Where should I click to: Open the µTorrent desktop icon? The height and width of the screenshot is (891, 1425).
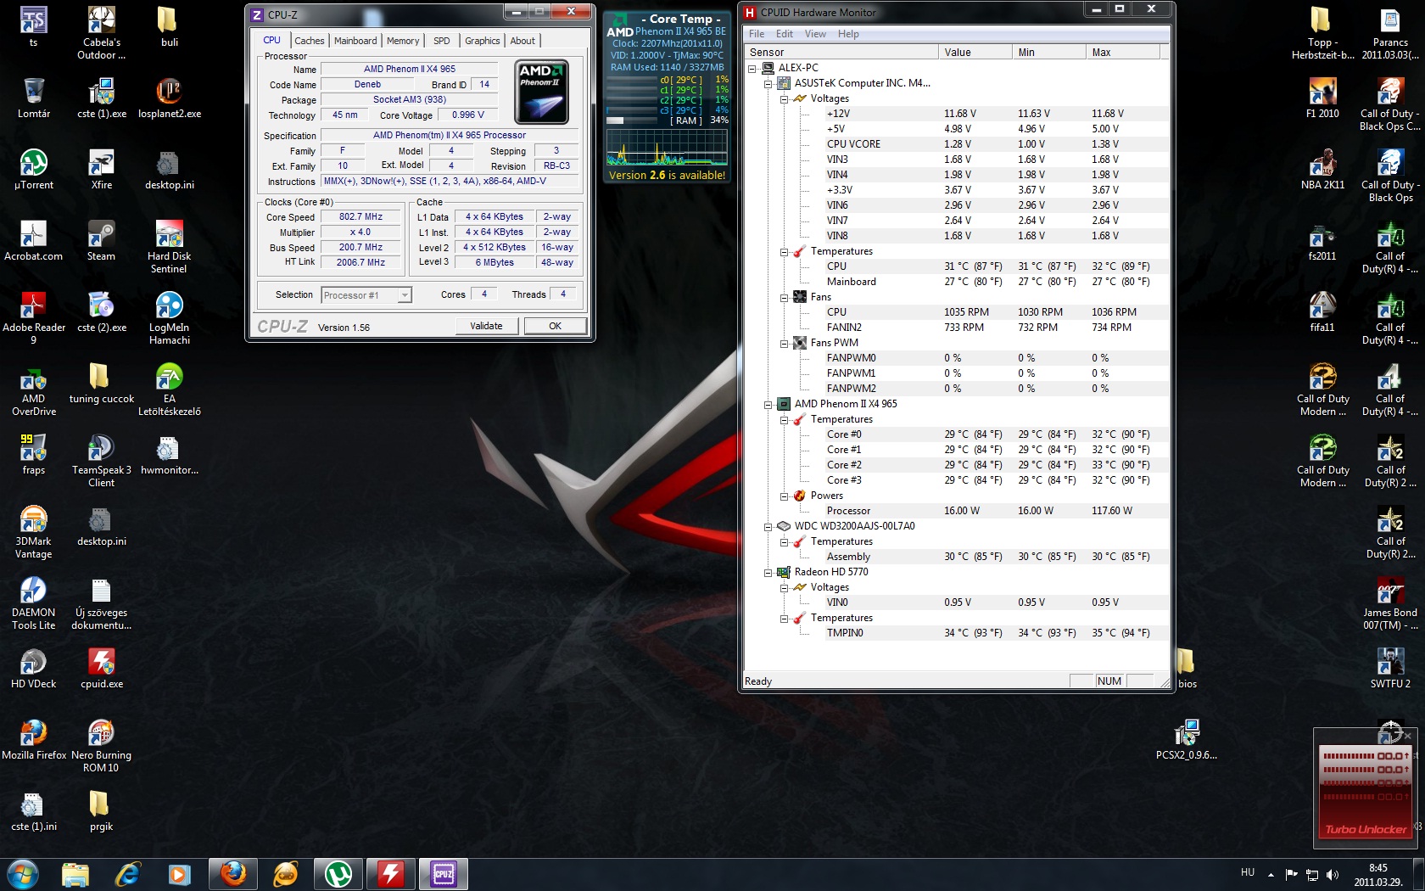pos(34,170)
